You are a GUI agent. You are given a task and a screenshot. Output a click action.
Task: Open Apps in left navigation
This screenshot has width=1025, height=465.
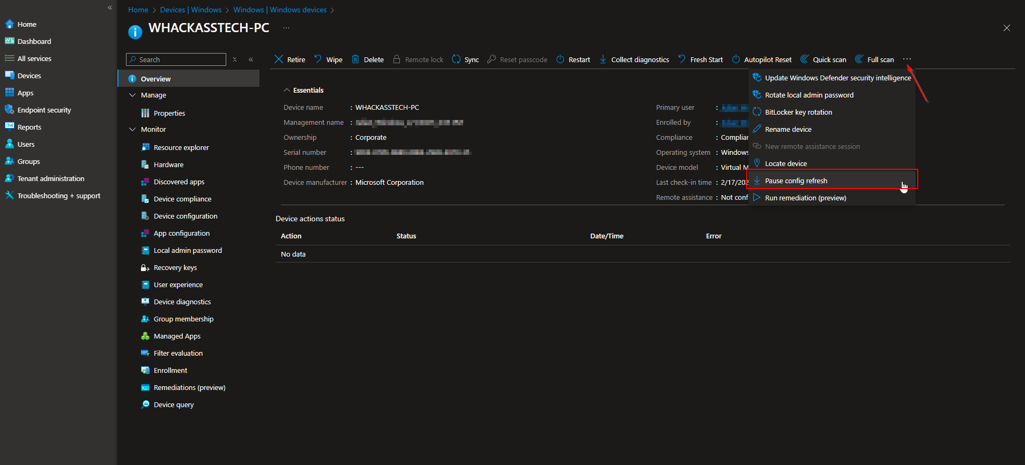point(19,93)
